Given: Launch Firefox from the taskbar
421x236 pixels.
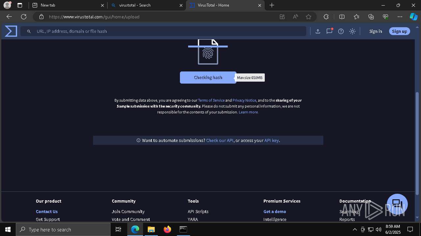Looking at the screenshot, I should (167, 229).
